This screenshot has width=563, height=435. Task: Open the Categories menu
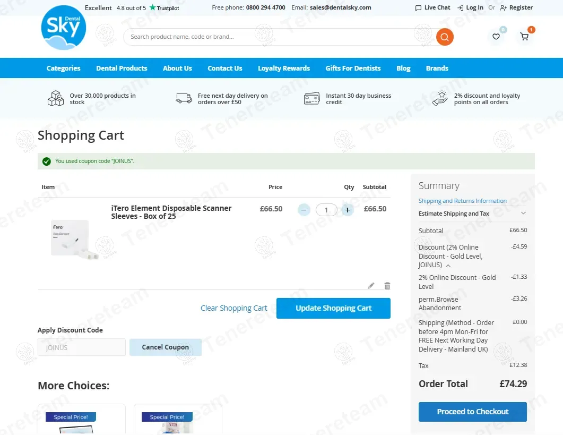[x=64, y=69]
